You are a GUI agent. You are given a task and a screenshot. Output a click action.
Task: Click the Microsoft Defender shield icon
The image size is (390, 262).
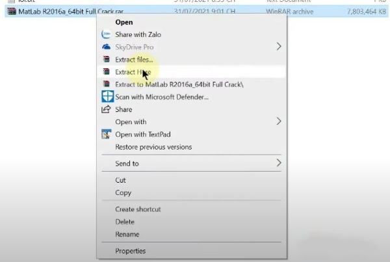pyautogui.click(x=107, y=96)
